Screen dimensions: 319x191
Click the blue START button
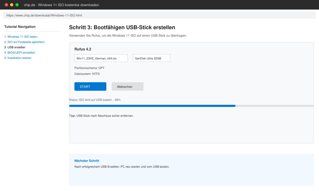(90, 86)
